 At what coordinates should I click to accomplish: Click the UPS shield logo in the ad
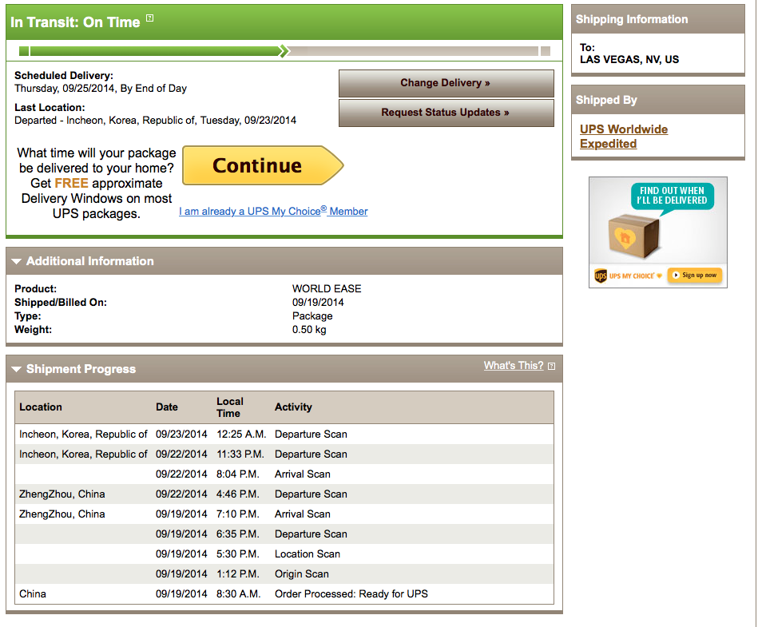click(x=601, y=276)
